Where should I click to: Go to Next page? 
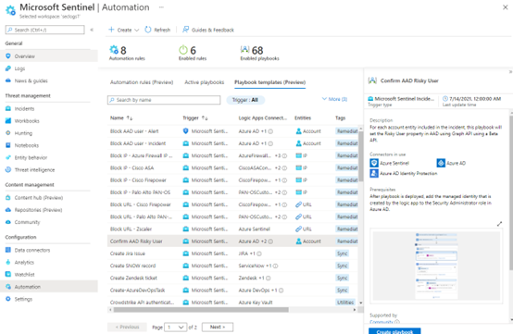pos(218,328)
